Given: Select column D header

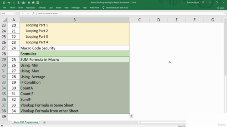Looking at the screenshot, I should coord(159,20).
